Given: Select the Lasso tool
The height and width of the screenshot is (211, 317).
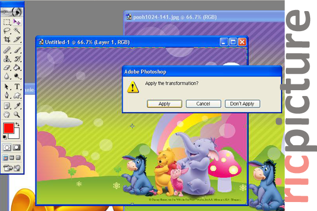Looking at the screenshot, I should pyautogui.click(x=7, y=31).
